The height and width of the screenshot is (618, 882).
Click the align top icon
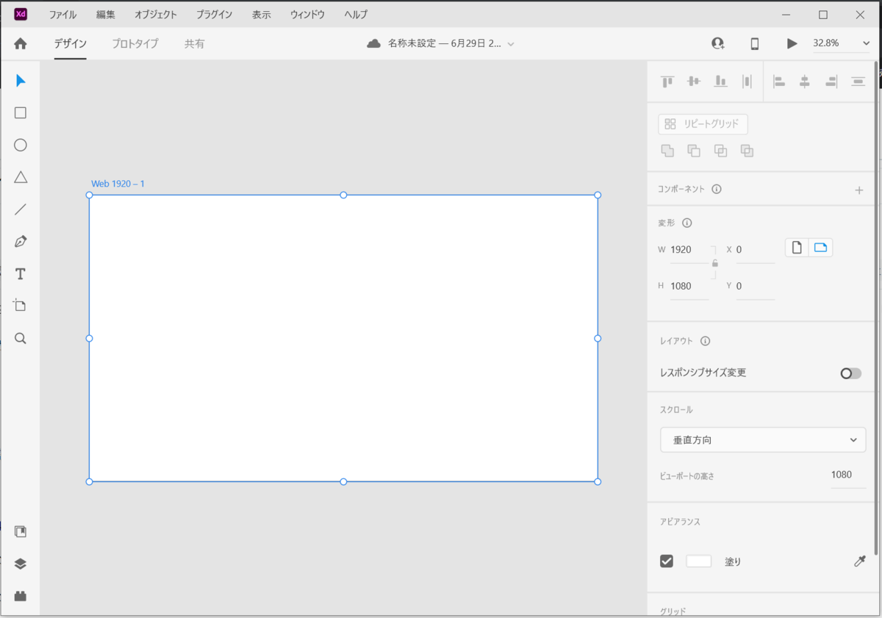(x=667, y=82)
